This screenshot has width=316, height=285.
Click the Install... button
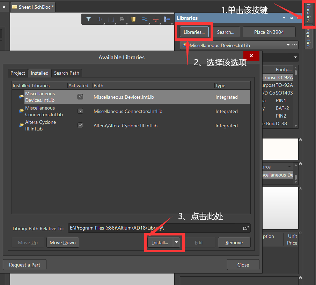point(160,242)
